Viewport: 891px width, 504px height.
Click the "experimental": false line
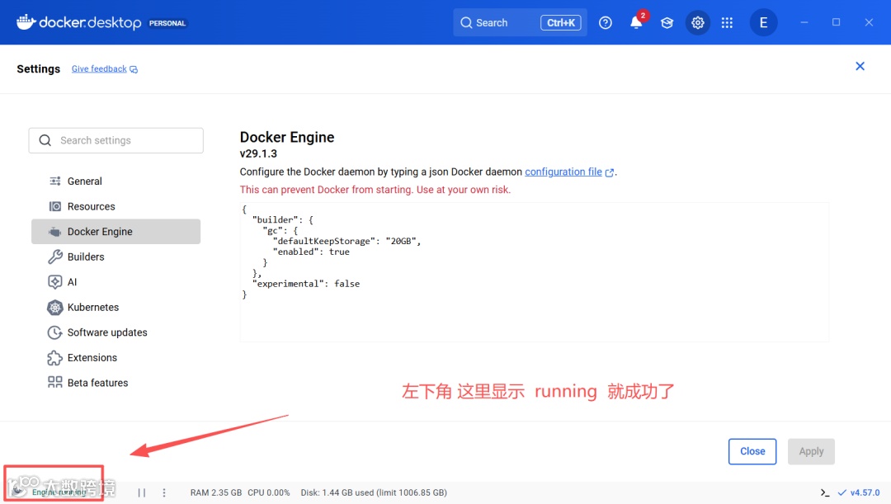tap(306, 284)
